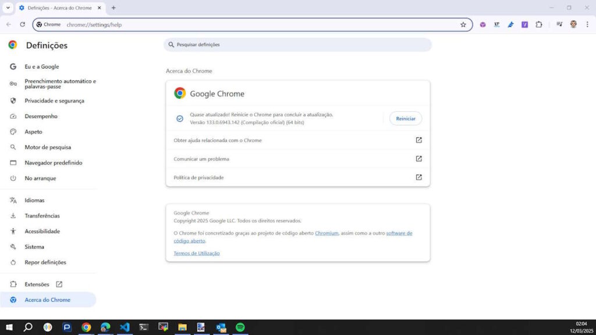Bookmark this page with the star icon
This screenshot has width=596, height=335.
(x=463, y=24)
